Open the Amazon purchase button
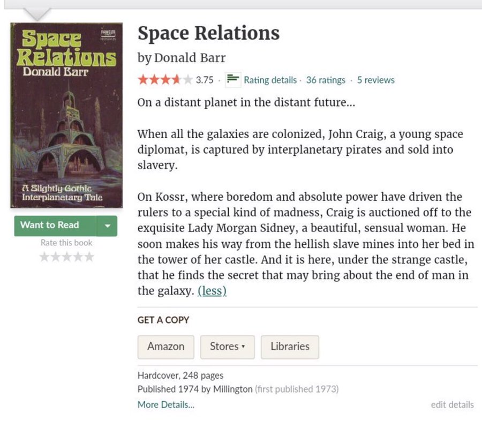The height and width of the screenshot is (421, 482). pyautogui.click(x=165, y=347)
